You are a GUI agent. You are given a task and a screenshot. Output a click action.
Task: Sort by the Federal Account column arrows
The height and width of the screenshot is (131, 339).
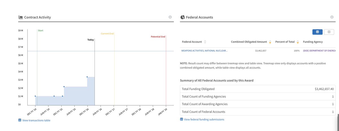[x=205, y=42]
